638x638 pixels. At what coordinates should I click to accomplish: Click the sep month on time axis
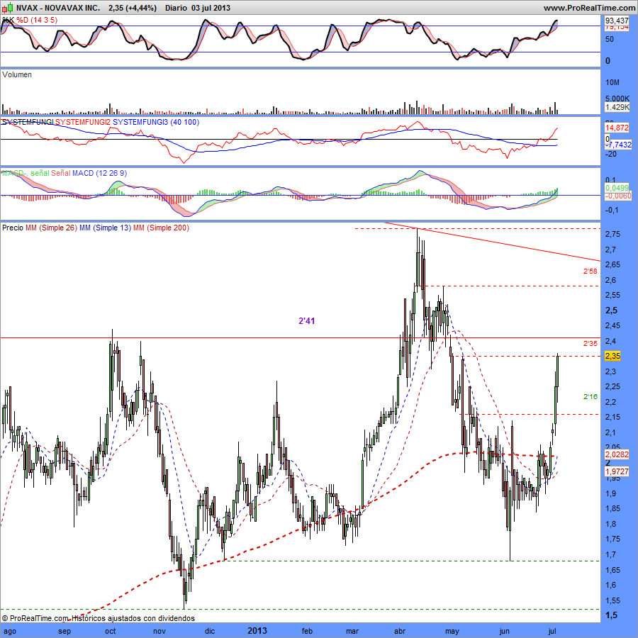[x=65, y=632]
